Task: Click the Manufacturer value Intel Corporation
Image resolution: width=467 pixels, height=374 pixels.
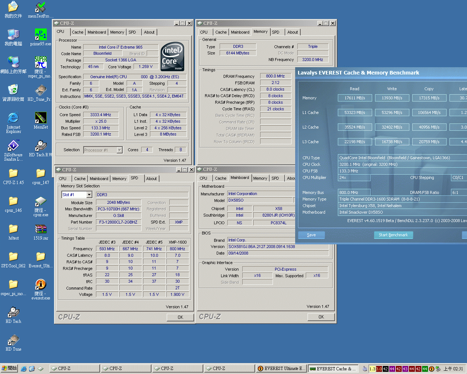Action: 261,194
